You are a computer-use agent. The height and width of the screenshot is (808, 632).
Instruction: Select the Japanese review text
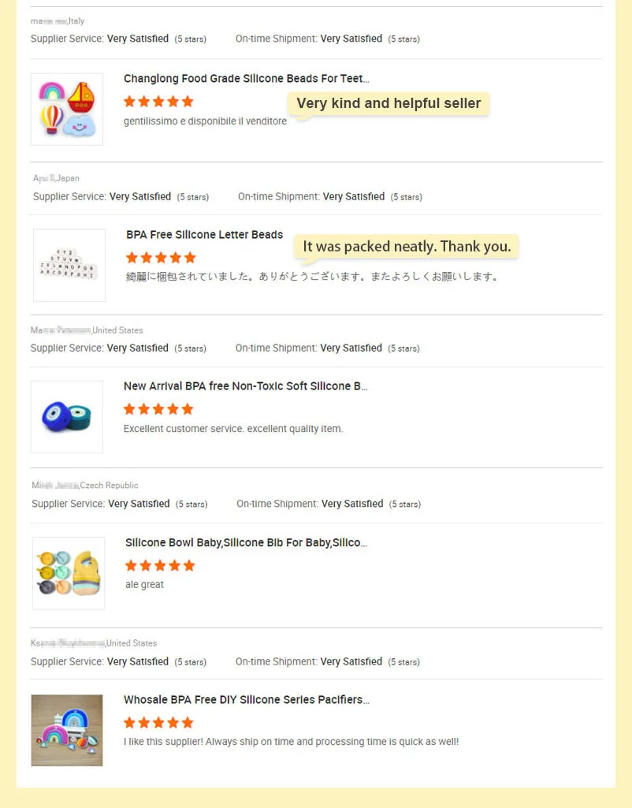coord(312,277)
